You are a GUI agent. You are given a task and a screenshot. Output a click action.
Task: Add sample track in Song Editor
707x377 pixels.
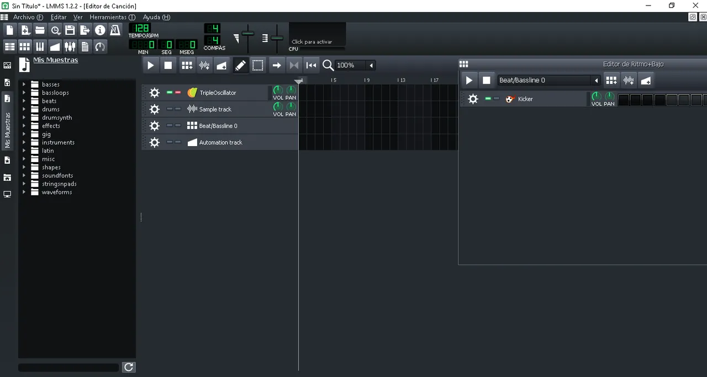[204, 65]
